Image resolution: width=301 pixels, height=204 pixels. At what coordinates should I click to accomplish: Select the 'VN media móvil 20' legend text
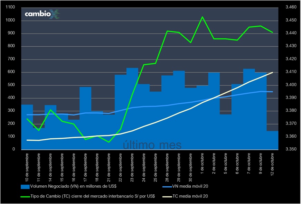point(190,186)
